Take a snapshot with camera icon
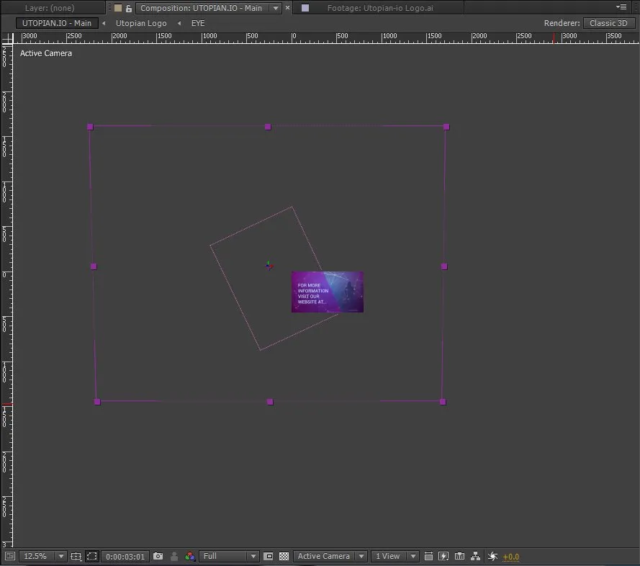 coord(158,556)
